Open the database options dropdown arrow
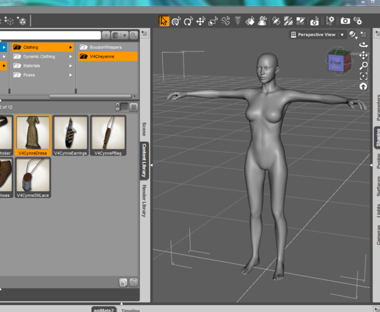This screenshot has width=380, height=312. tap(124, 35)
